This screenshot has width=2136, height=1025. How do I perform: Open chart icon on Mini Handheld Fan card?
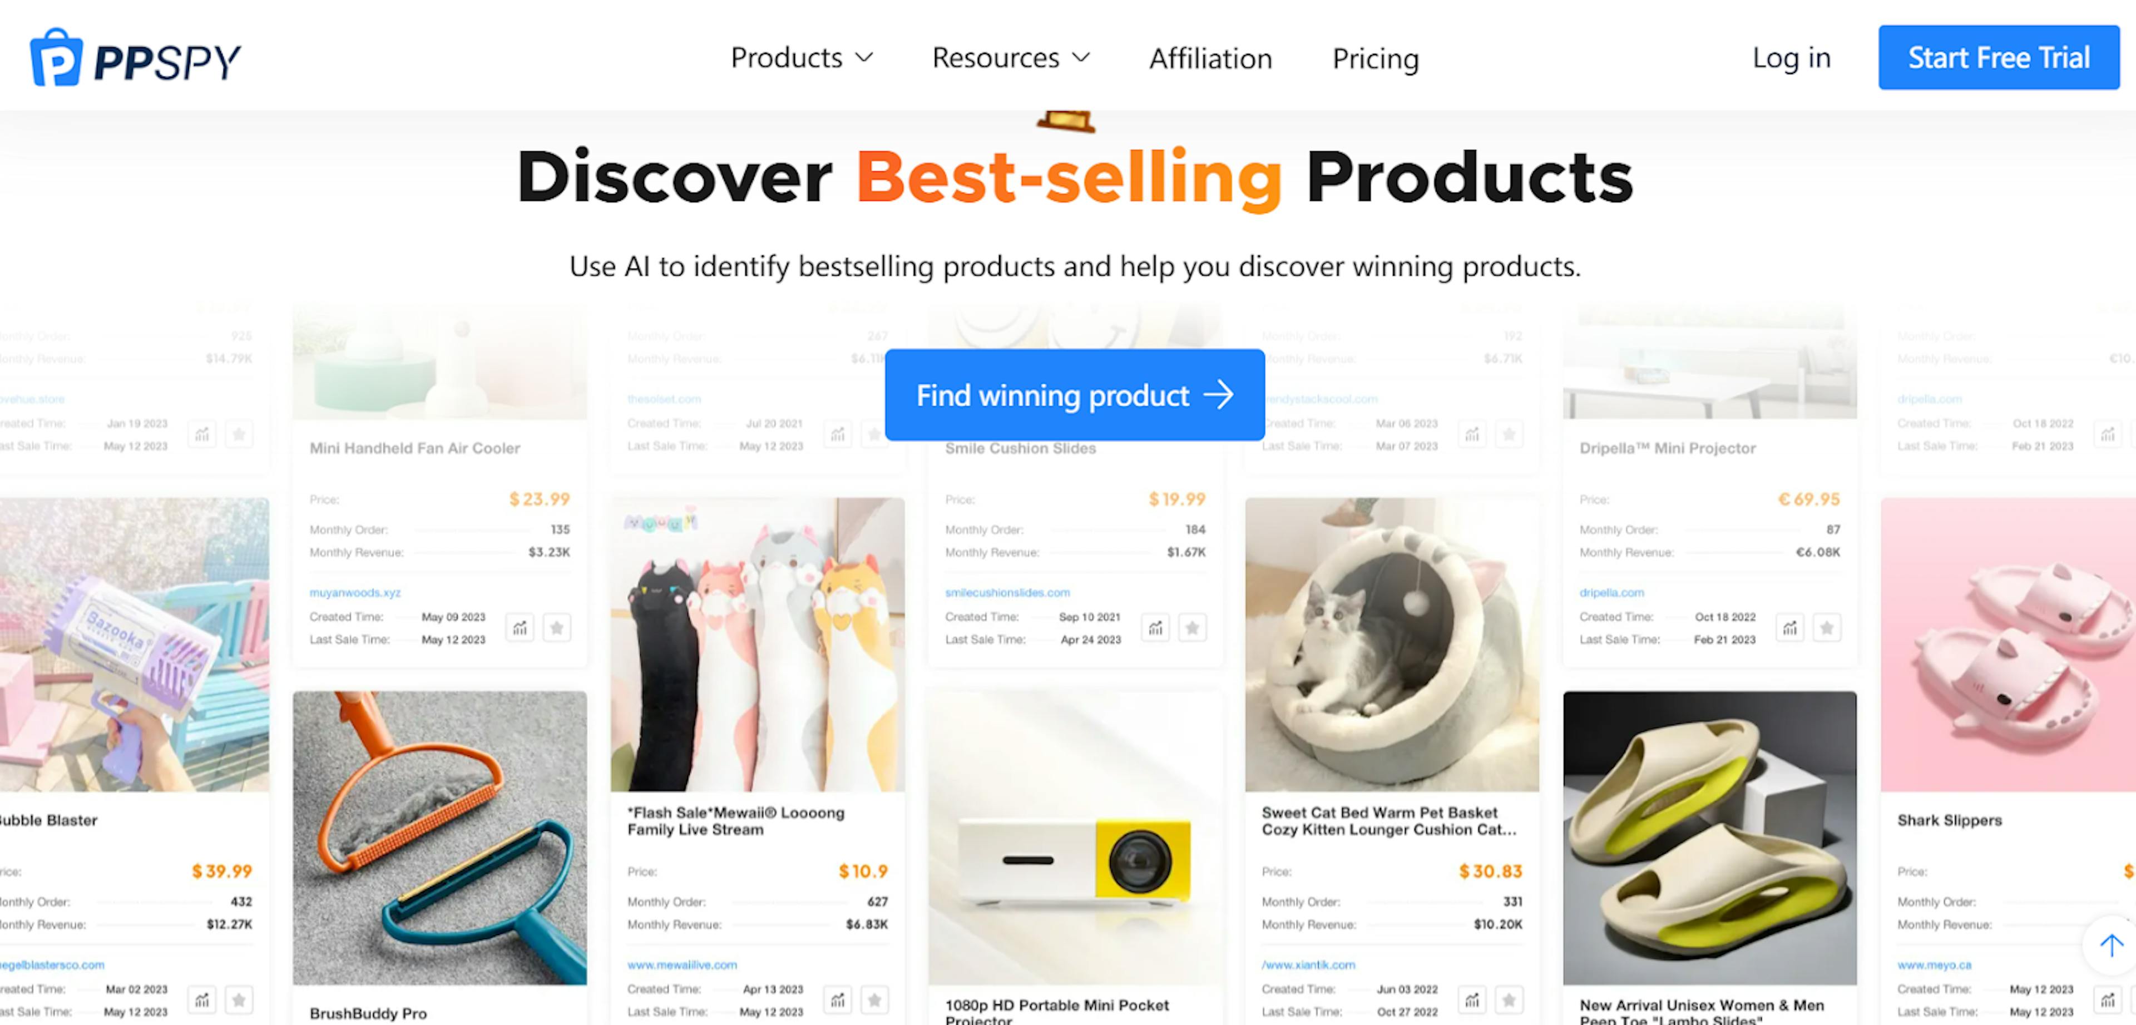click(520, 628)
